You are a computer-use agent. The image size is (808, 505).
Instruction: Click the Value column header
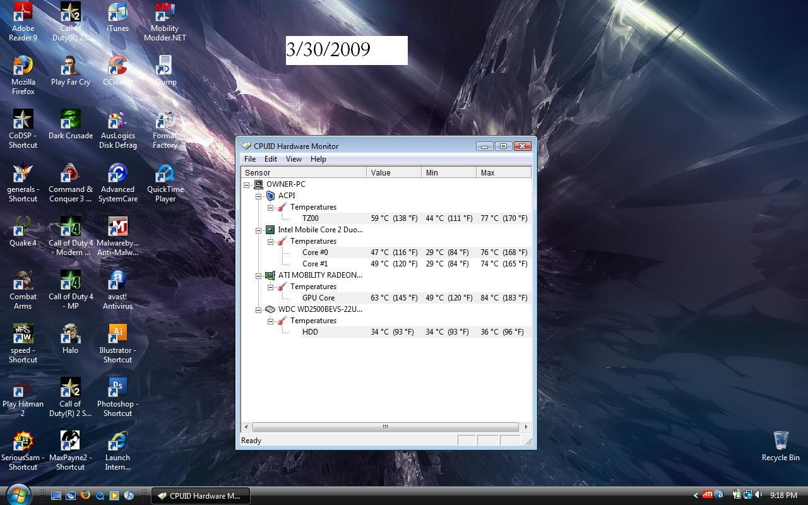pos(394,172)
